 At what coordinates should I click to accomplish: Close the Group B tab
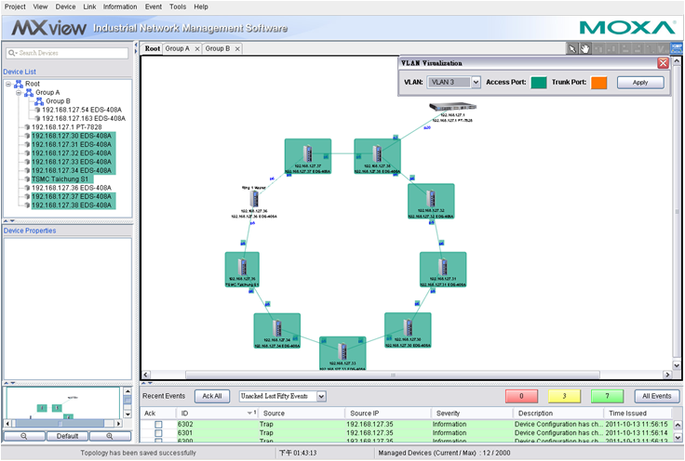click(x=237, y=49)
